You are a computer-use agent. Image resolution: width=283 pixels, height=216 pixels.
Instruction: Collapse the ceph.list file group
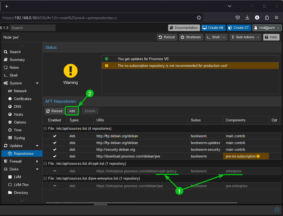pos(45,164)
